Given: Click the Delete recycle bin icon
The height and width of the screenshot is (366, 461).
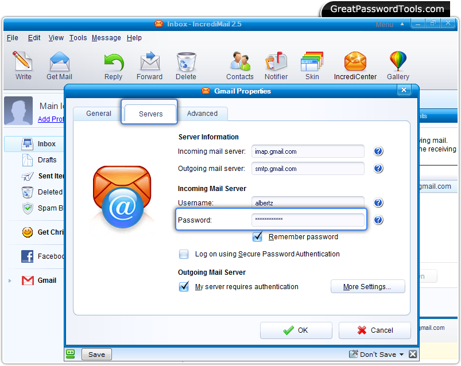Looking at the screenshot, I should pos(186,61).
